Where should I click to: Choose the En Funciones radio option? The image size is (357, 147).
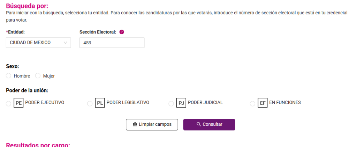point(252,104)
